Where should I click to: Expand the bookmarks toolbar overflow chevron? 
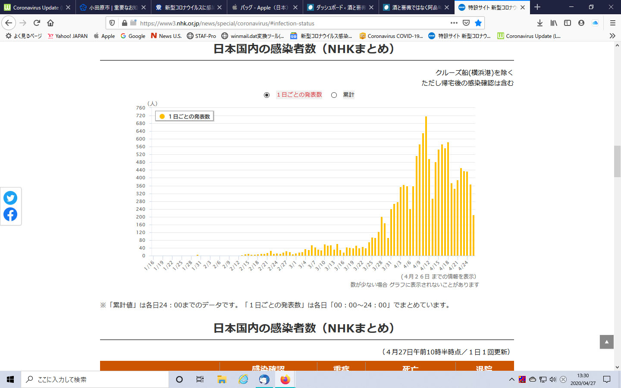click(612, 36)
